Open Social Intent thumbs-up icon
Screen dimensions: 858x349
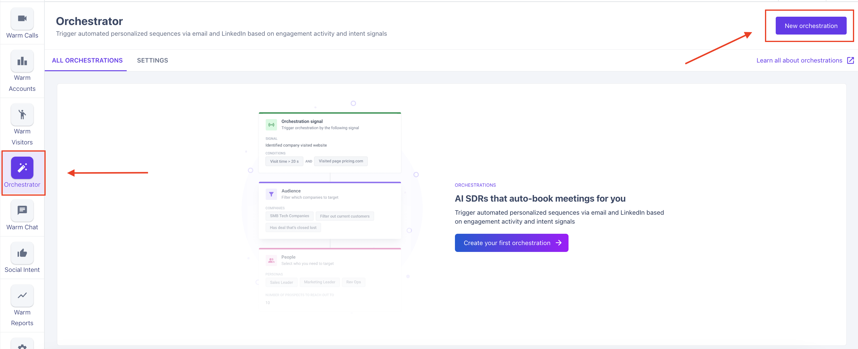coord(22,253)
